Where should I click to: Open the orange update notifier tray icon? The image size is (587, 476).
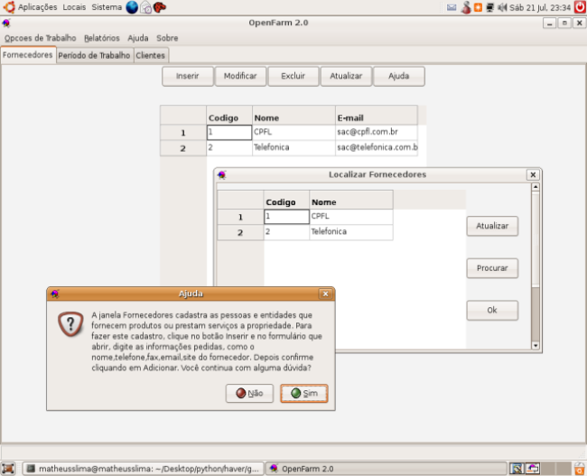478,7
